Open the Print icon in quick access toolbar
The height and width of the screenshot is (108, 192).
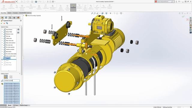tap(36, 1)
